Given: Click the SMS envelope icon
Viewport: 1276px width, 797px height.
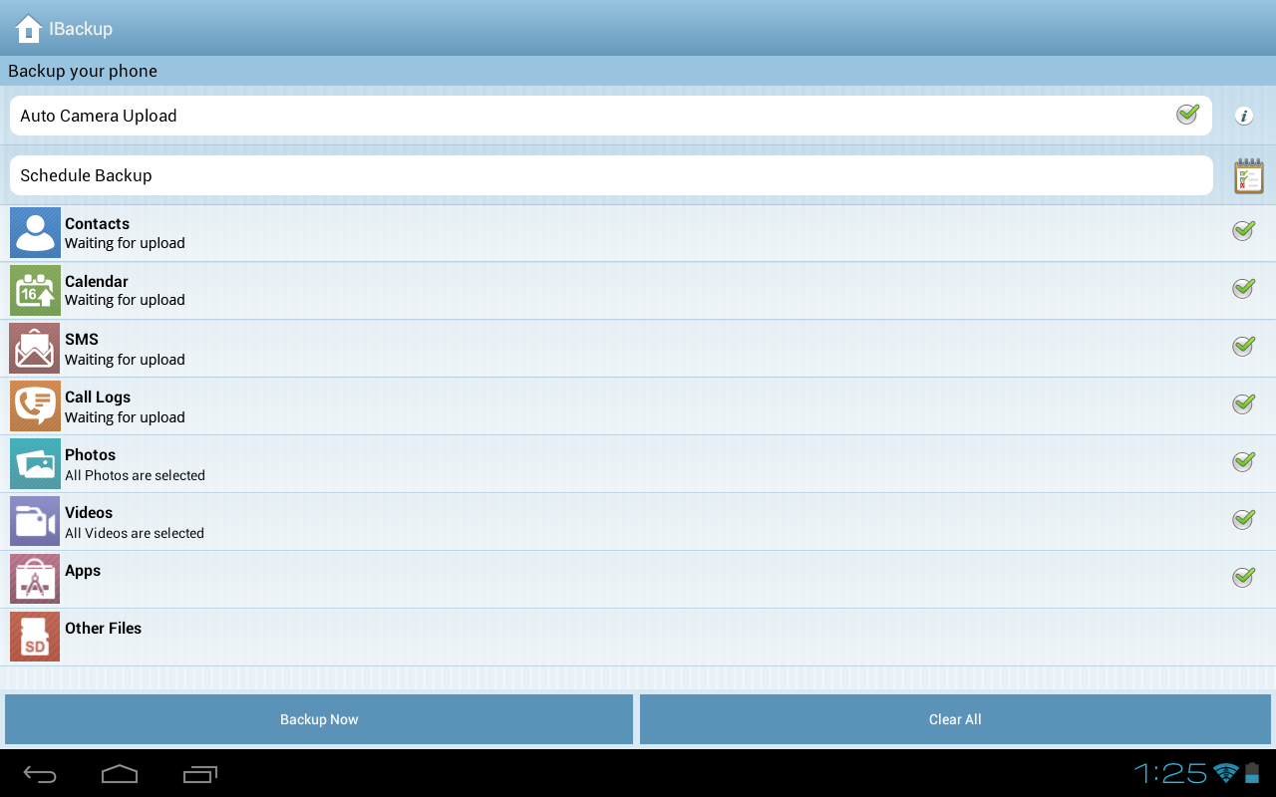Looking at the screenshot, I should 35,348.
